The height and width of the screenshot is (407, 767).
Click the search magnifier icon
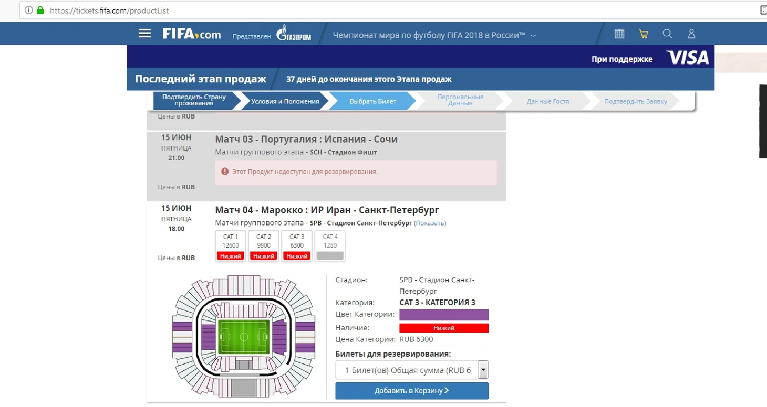[x=667, y=34]
